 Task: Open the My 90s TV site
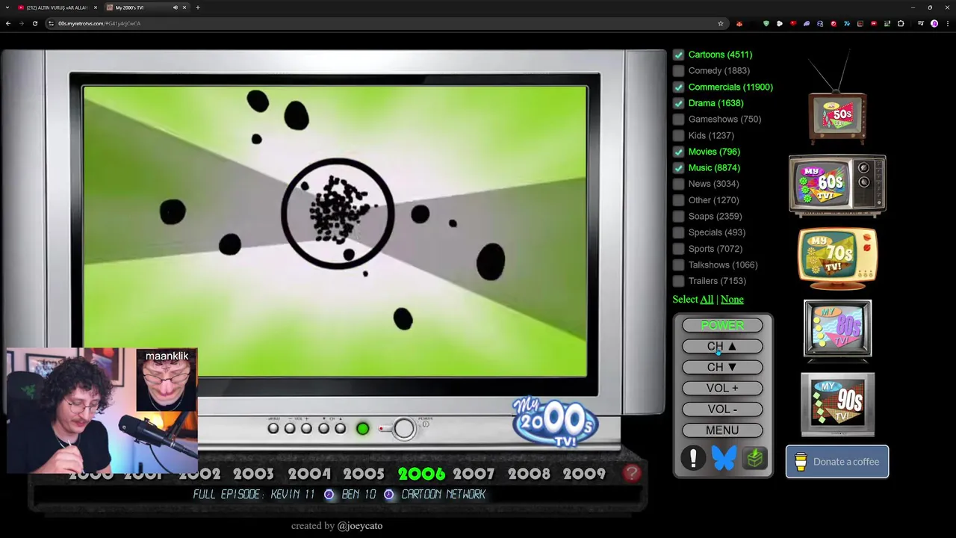(x=837, y=404)
